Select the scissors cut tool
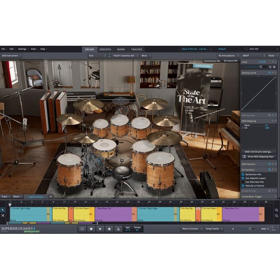Viewport: 280px width, 280px height. [3, 216]
